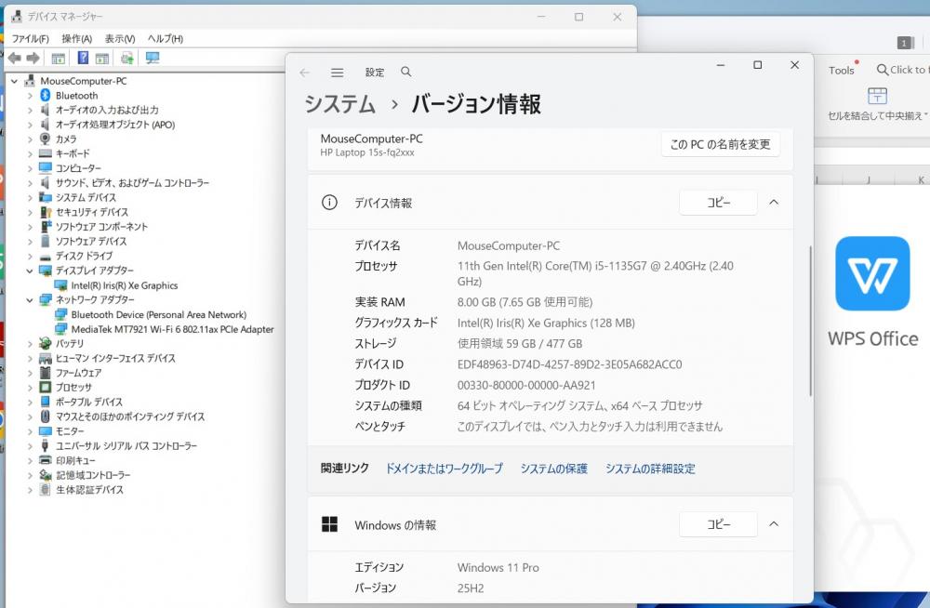Click the Settings window vertical scrollbar
Screen dimensions: 930x608
point(811,321)
